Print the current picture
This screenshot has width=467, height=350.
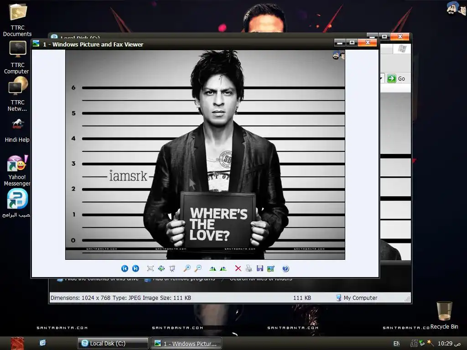pos(249,268)
